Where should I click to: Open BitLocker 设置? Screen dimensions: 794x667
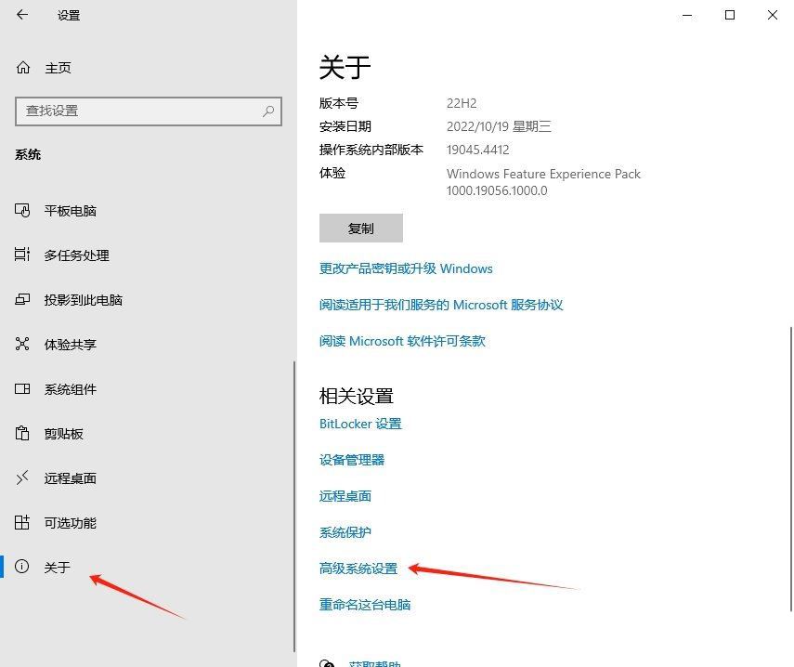click(361, 424)
